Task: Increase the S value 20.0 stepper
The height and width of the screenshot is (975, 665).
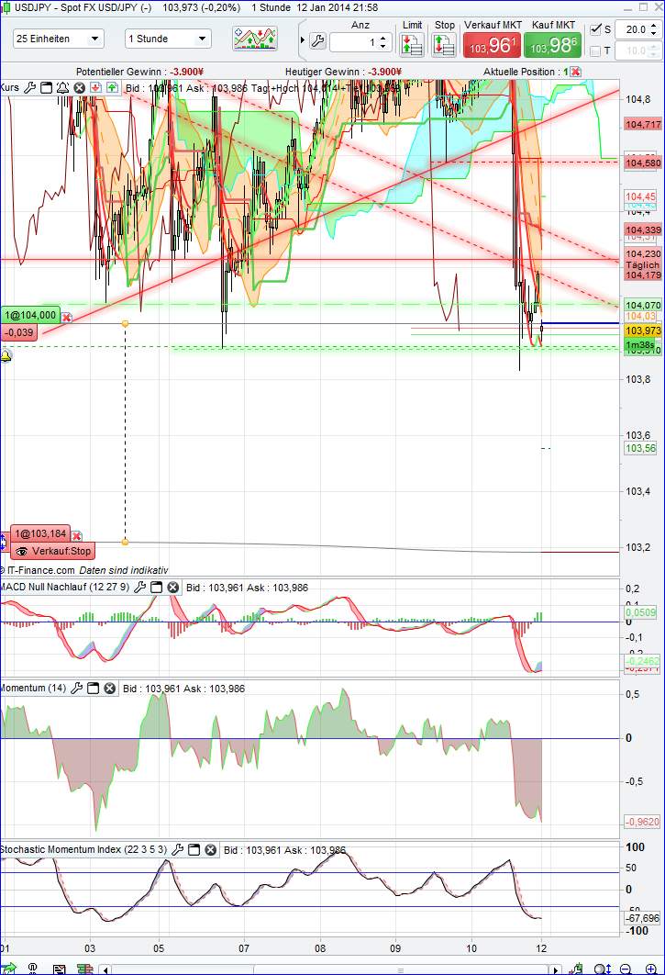Action: (653, 26)
